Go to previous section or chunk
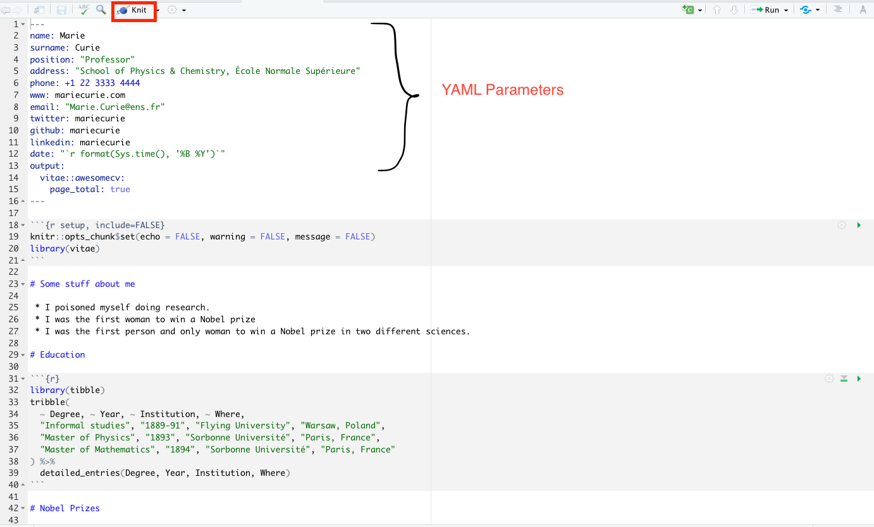Image resolution: width=874 pixels, height=527 pixels. [x=717, y=10]
